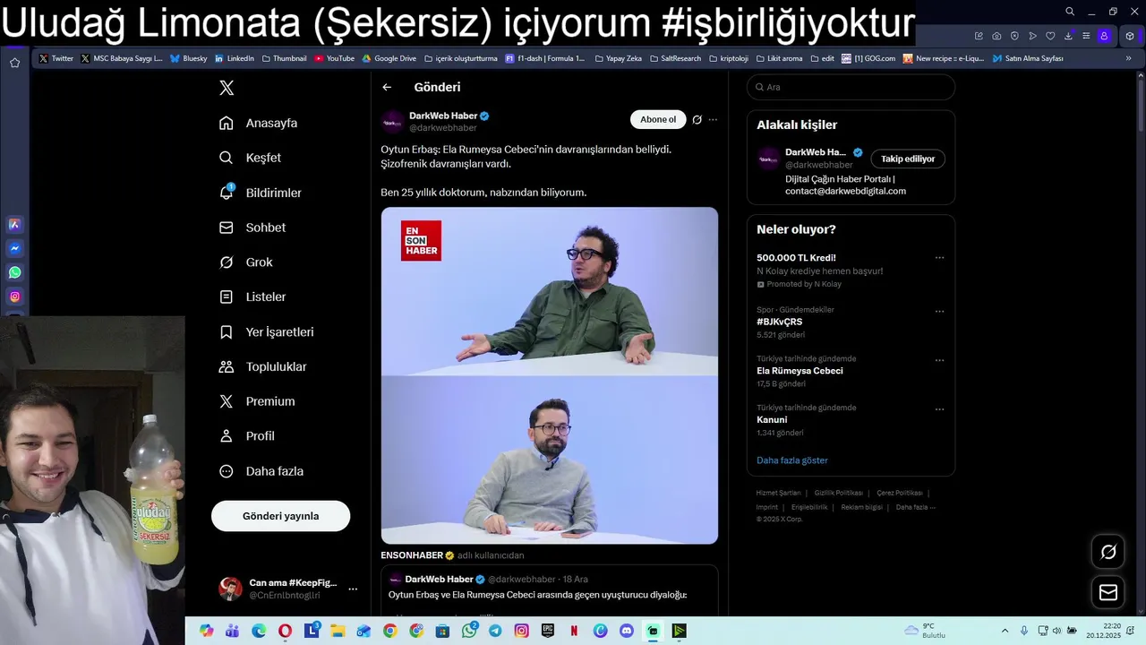Screen dimensions: 1146x645
Task: Open Instagram in browser sidebar
Action: (x=15, y=297)
